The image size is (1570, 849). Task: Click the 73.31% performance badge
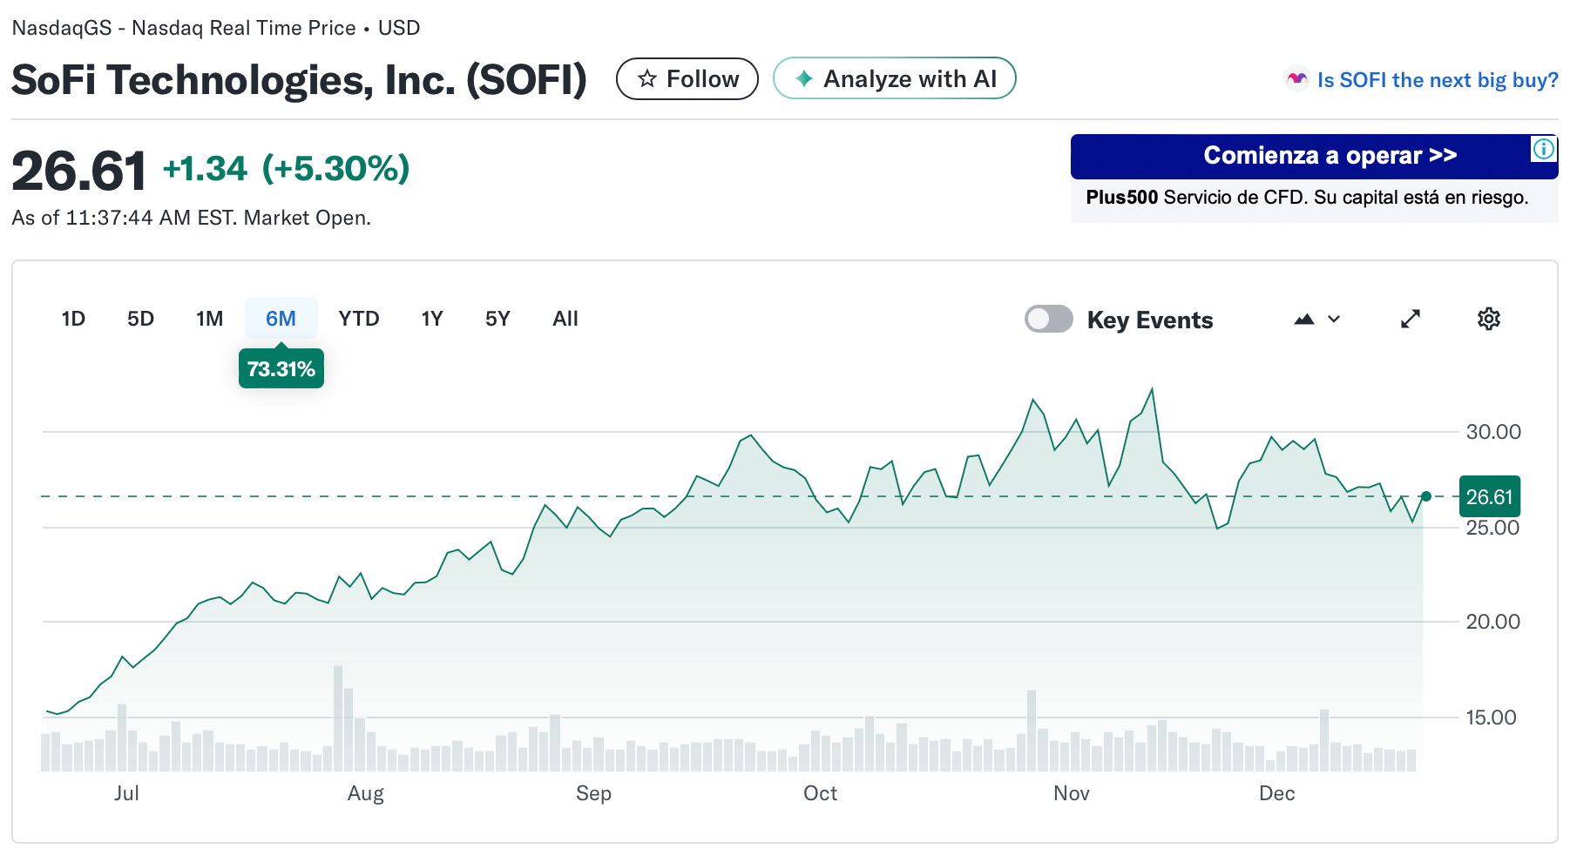pos(281,368)
